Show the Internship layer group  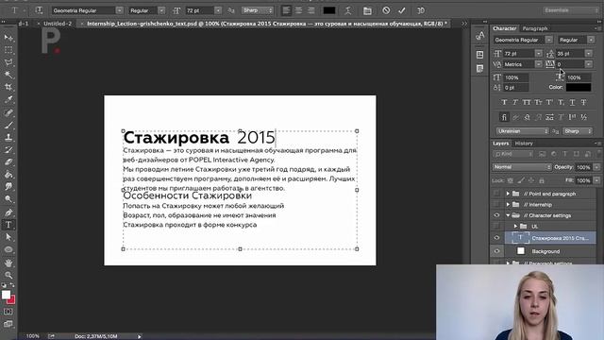point(497,204)
